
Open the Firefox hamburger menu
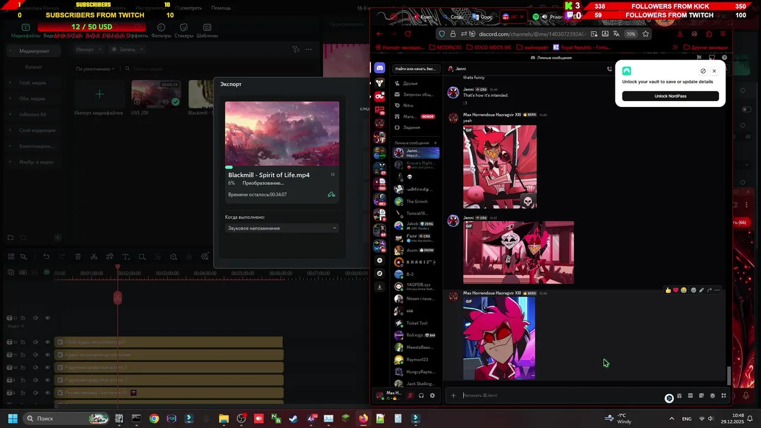723,34
